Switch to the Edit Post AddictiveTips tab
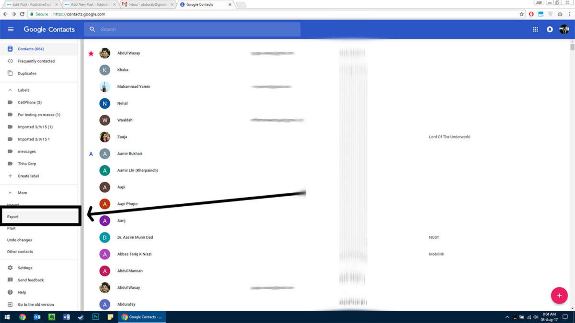 (x=32, y=4)
